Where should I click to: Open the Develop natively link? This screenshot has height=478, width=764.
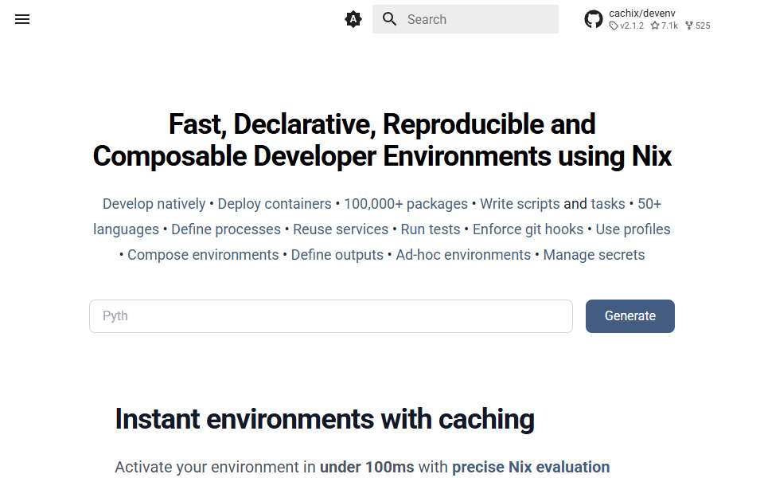154,204
